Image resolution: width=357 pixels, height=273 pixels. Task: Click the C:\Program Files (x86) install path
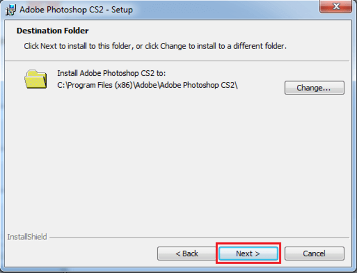pyautogui.click(x=148, y=85)
